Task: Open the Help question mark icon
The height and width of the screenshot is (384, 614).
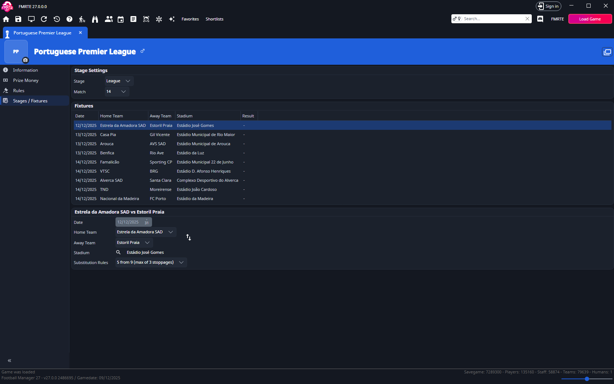Action: [x=69, y=19]
